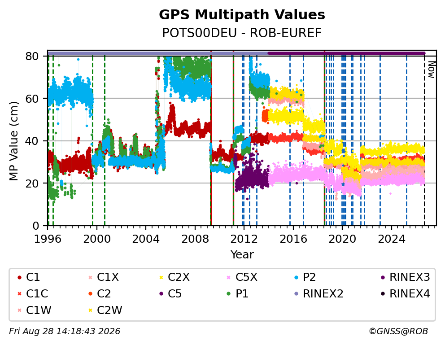Click the dark purple RINEX3 bar atop chart

(346, 53)
